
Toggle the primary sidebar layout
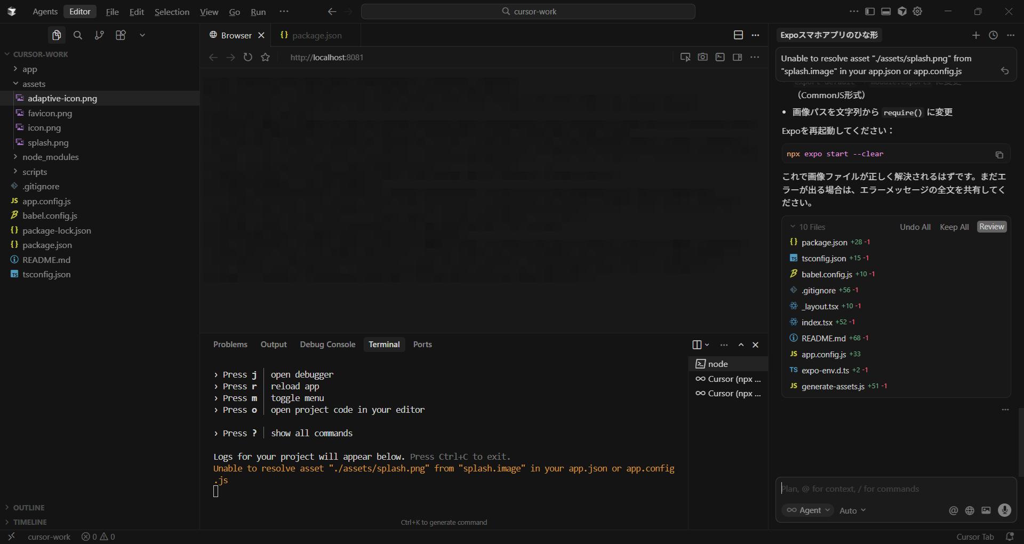coord(870,11)
